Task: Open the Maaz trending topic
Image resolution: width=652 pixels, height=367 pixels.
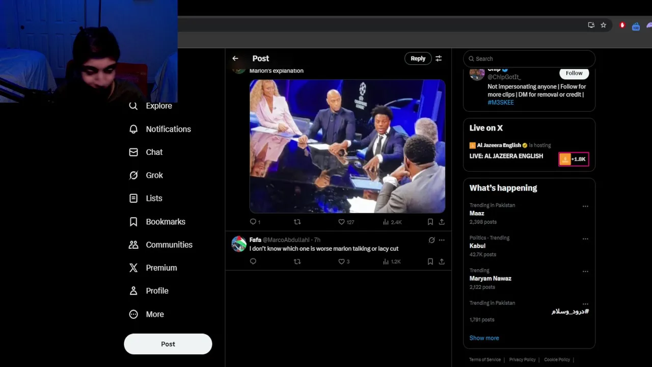Action: (477, 214)
